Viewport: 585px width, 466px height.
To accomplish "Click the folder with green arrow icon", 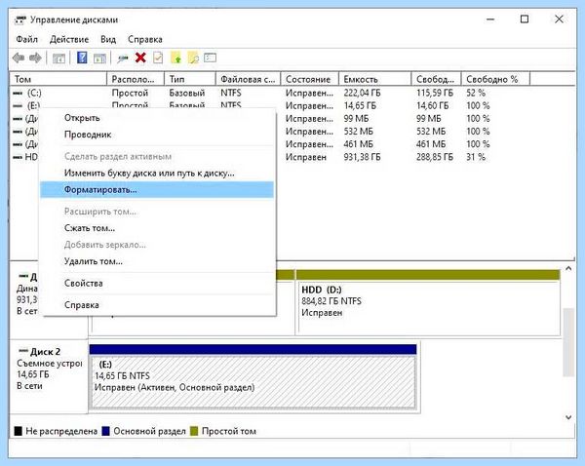I will 175,58.
